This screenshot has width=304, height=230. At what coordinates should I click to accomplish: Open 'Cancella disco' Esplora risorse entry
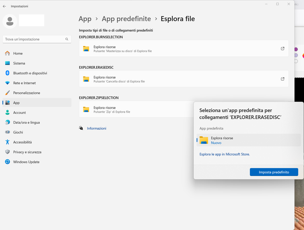184,79
